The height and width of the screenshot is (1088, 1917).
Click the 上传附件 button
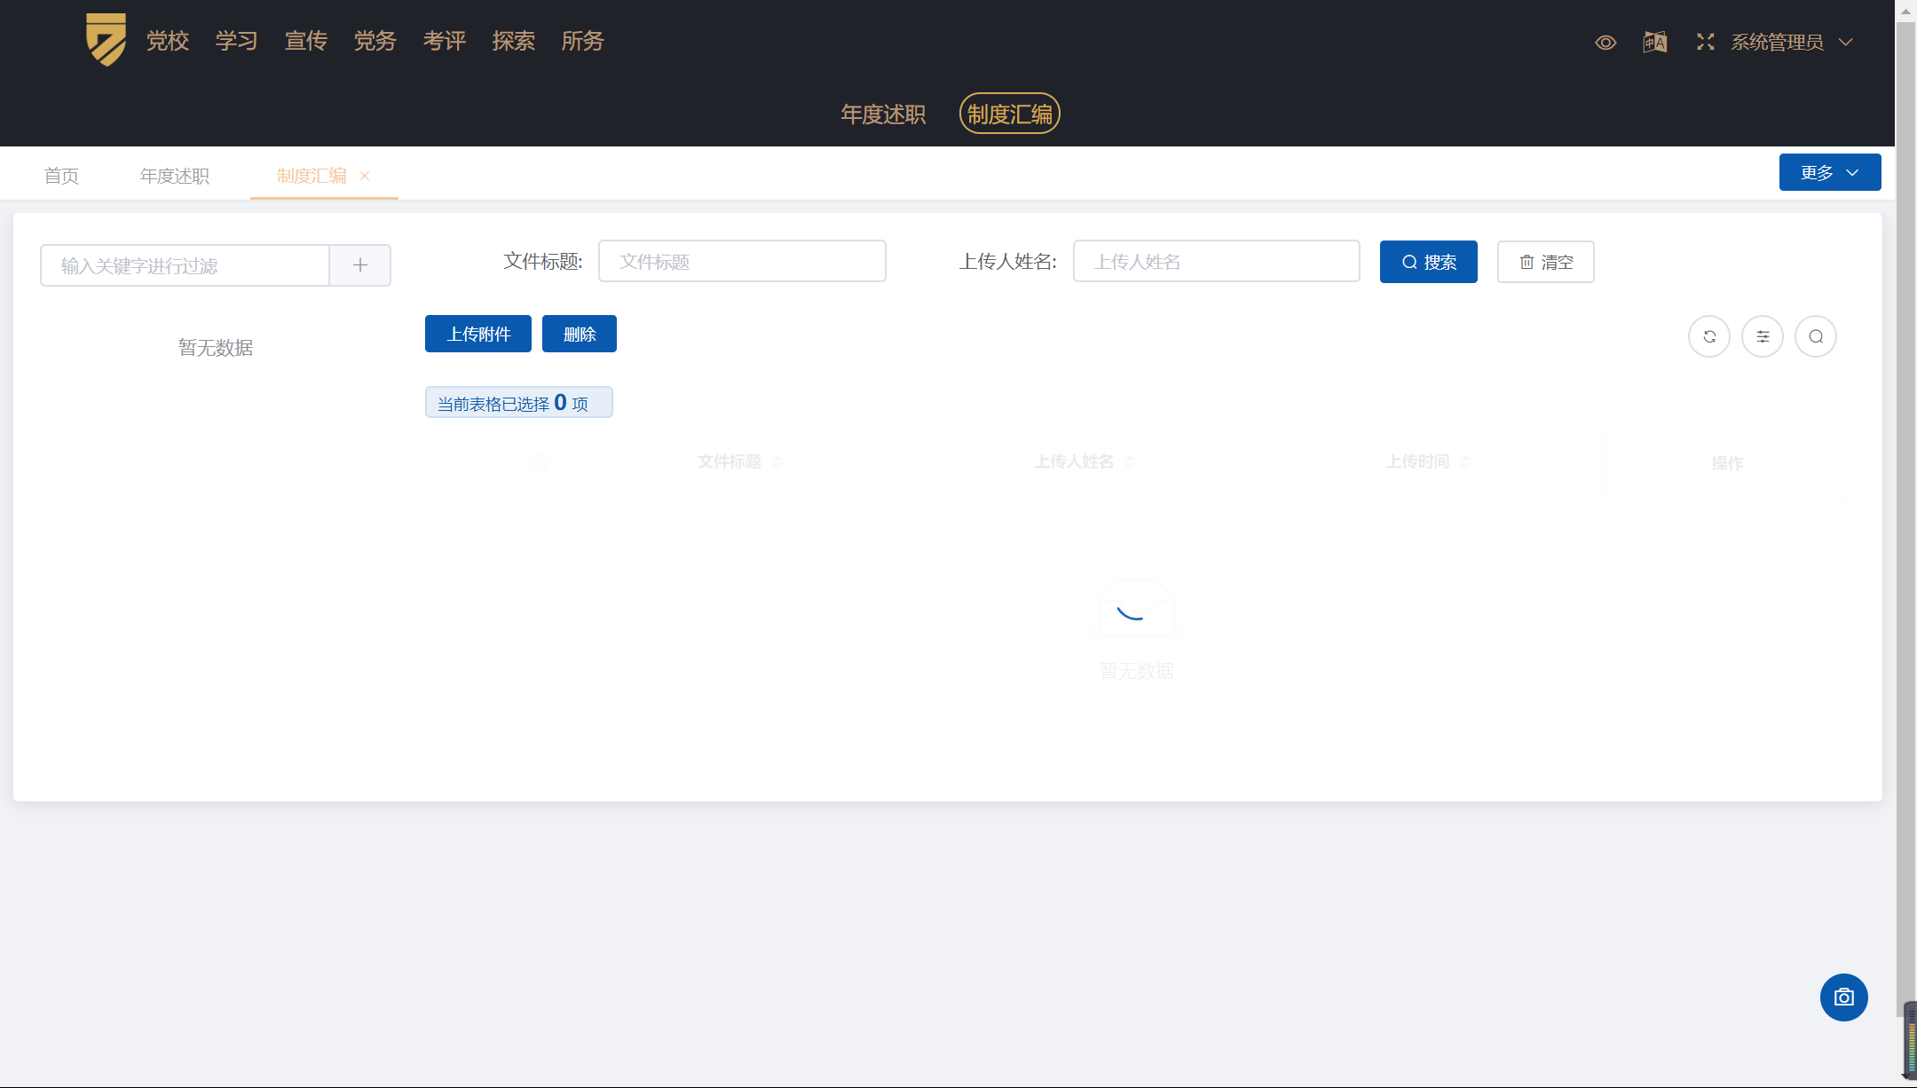pyautogui.click(x=477, y=334)
